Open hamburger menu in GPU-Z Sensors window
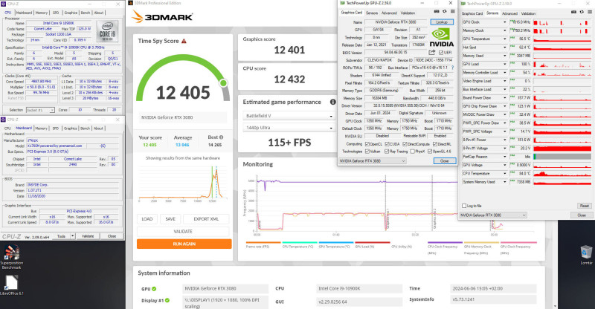Viewport: 595px width, 309px height. (x=590, y=12)
